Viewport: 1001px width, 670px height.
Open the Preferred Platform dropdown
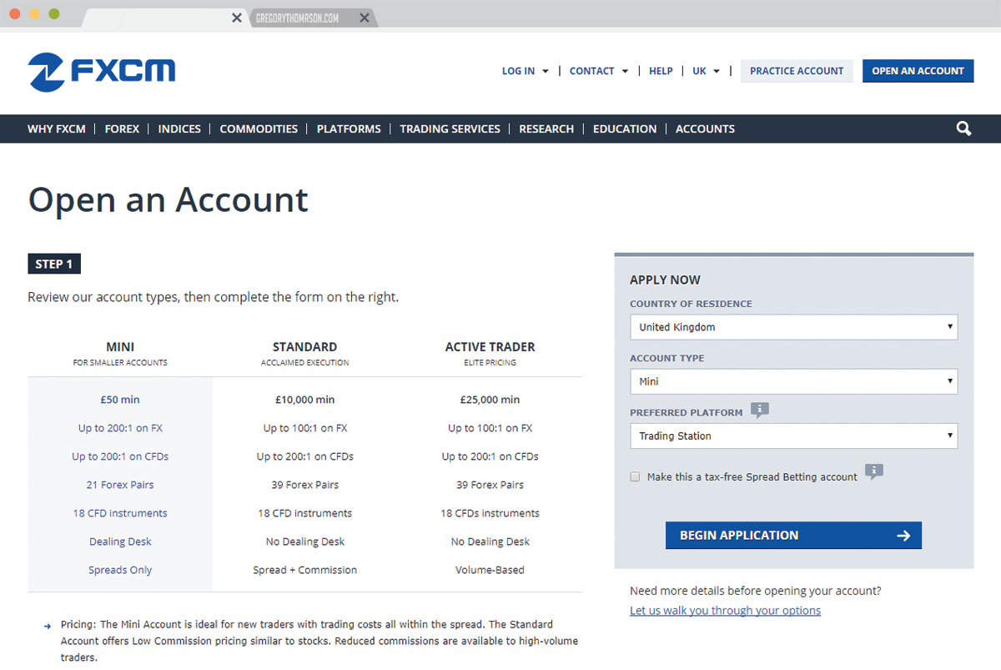pos(793,436)
